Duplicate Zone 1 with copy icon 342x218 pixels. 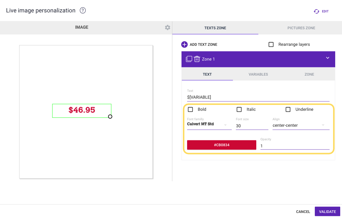(189, 59)
